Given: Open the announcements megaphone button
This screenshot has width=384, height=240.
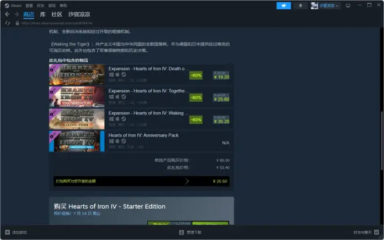Looking at the screenshot, I should pos(283,5).
